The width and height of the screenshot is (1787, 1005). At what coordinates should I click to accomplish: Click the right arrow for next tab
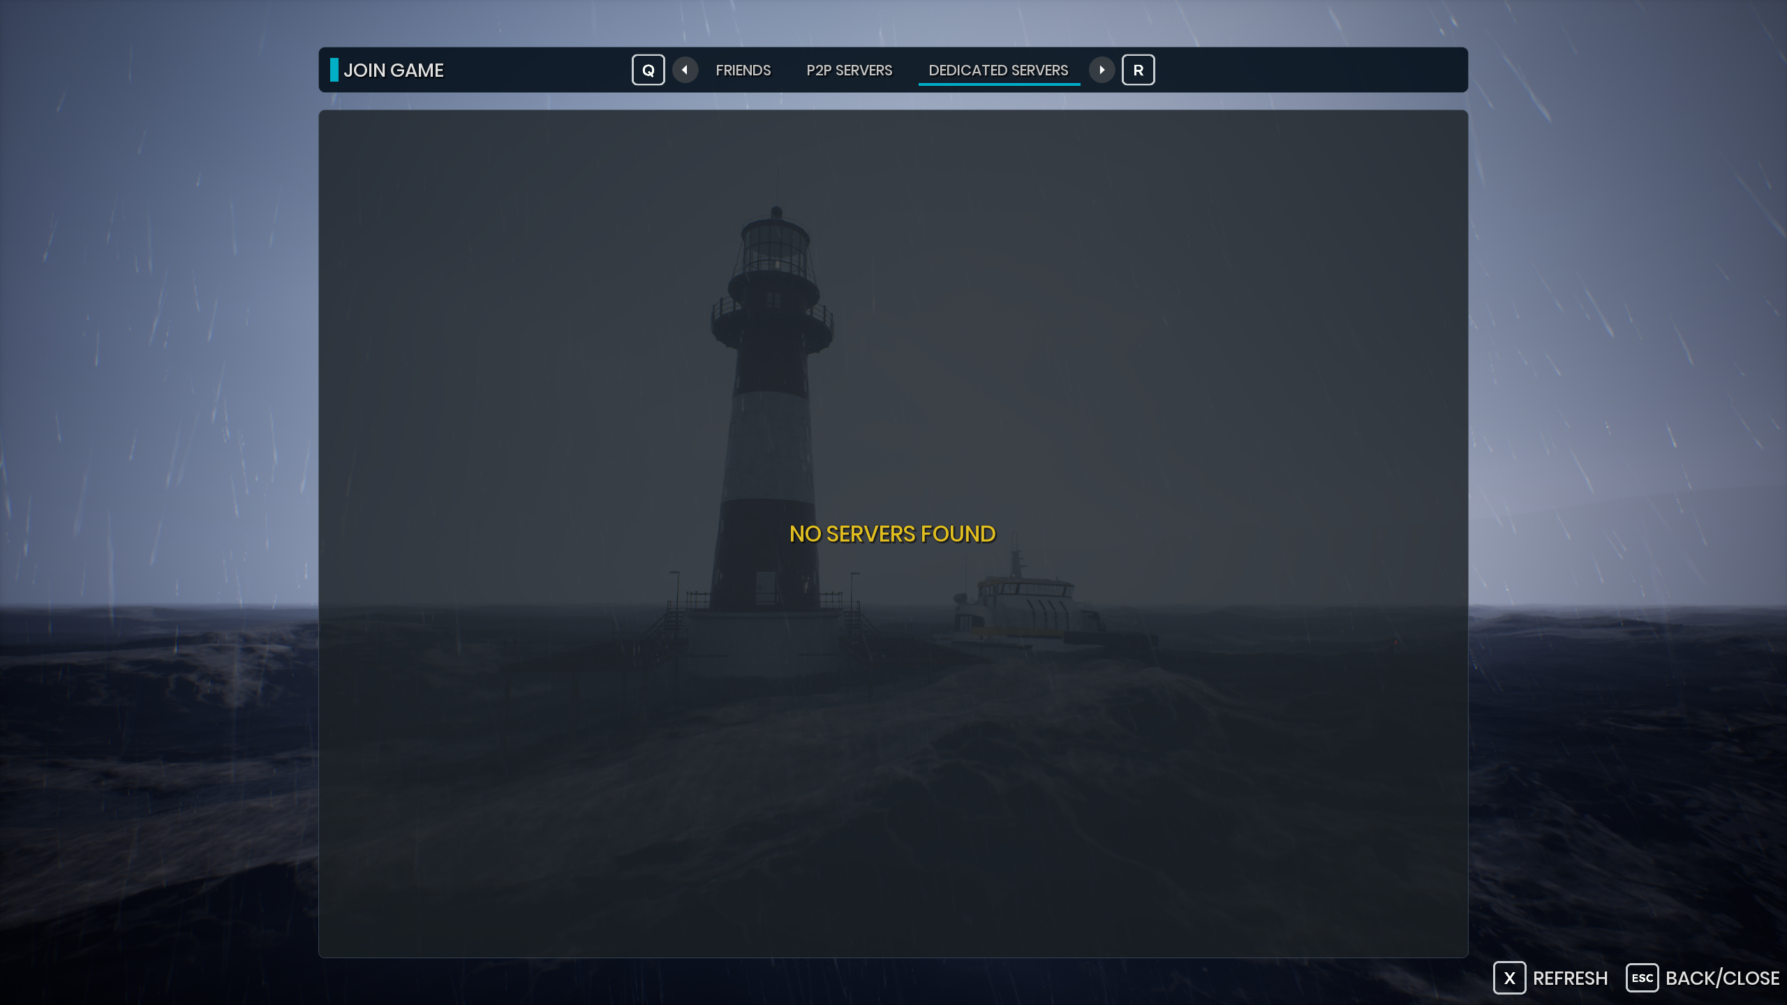1102,70
